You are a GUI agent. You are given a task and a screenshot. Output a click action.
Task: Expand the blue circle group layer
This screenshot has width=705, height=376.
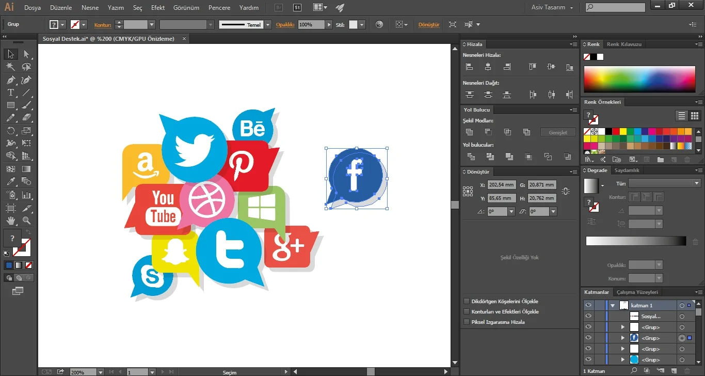point(622,359)
